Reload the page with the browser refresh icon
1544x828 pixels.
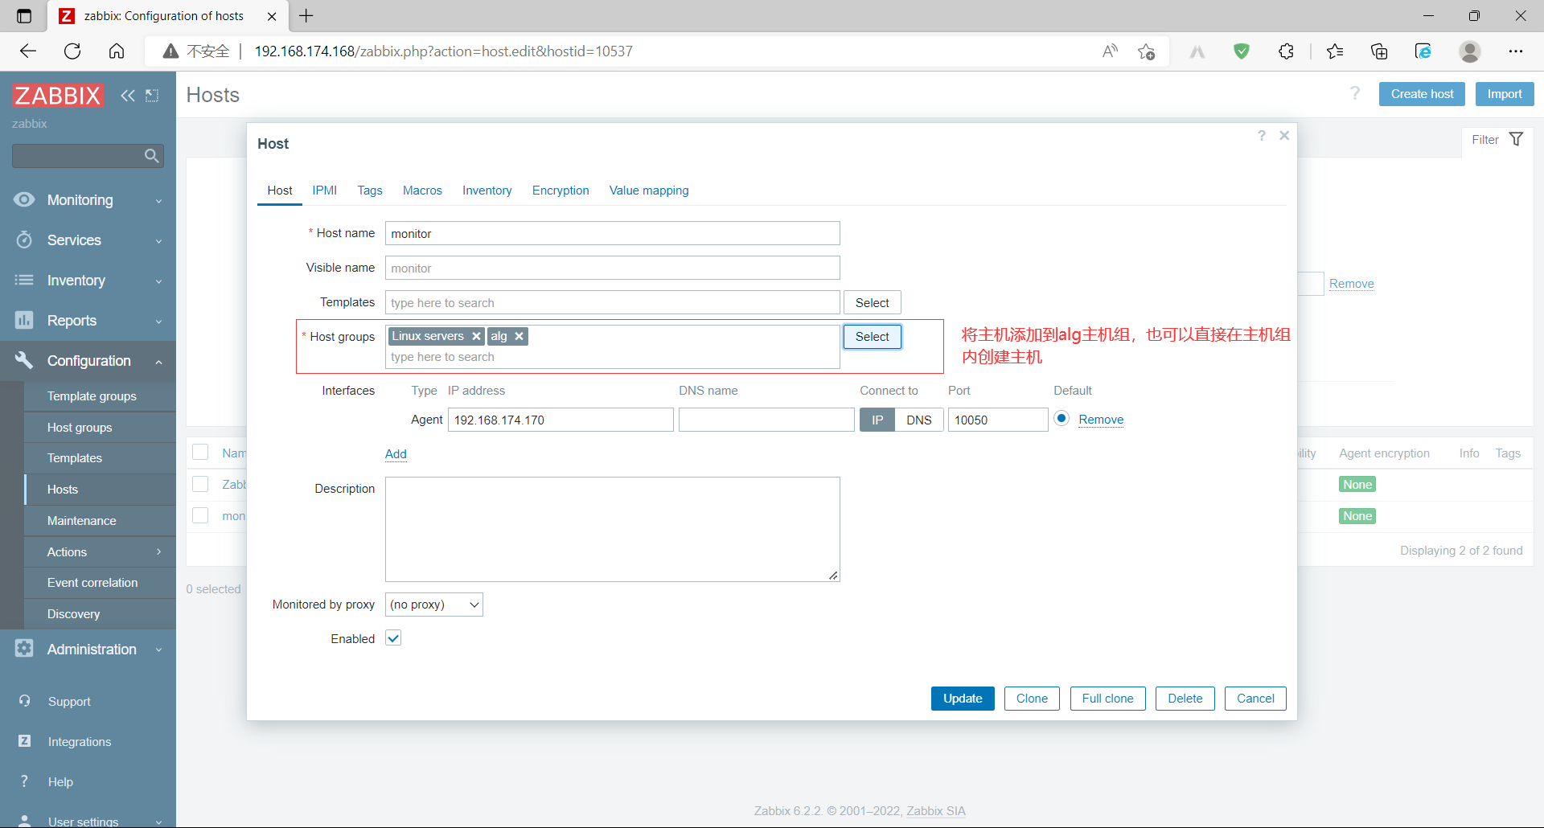72,51
